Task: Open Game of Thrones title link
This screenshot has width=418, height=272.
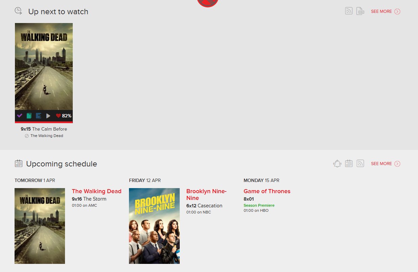Action: 267,191
